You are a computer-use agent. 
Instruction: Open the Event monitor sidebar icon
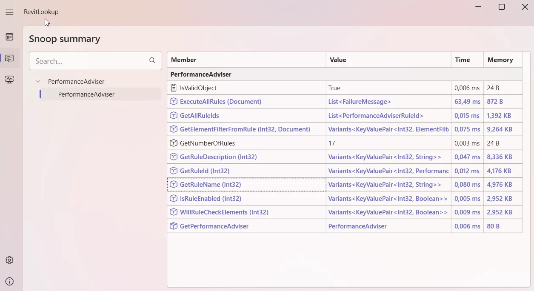(9, 80)
